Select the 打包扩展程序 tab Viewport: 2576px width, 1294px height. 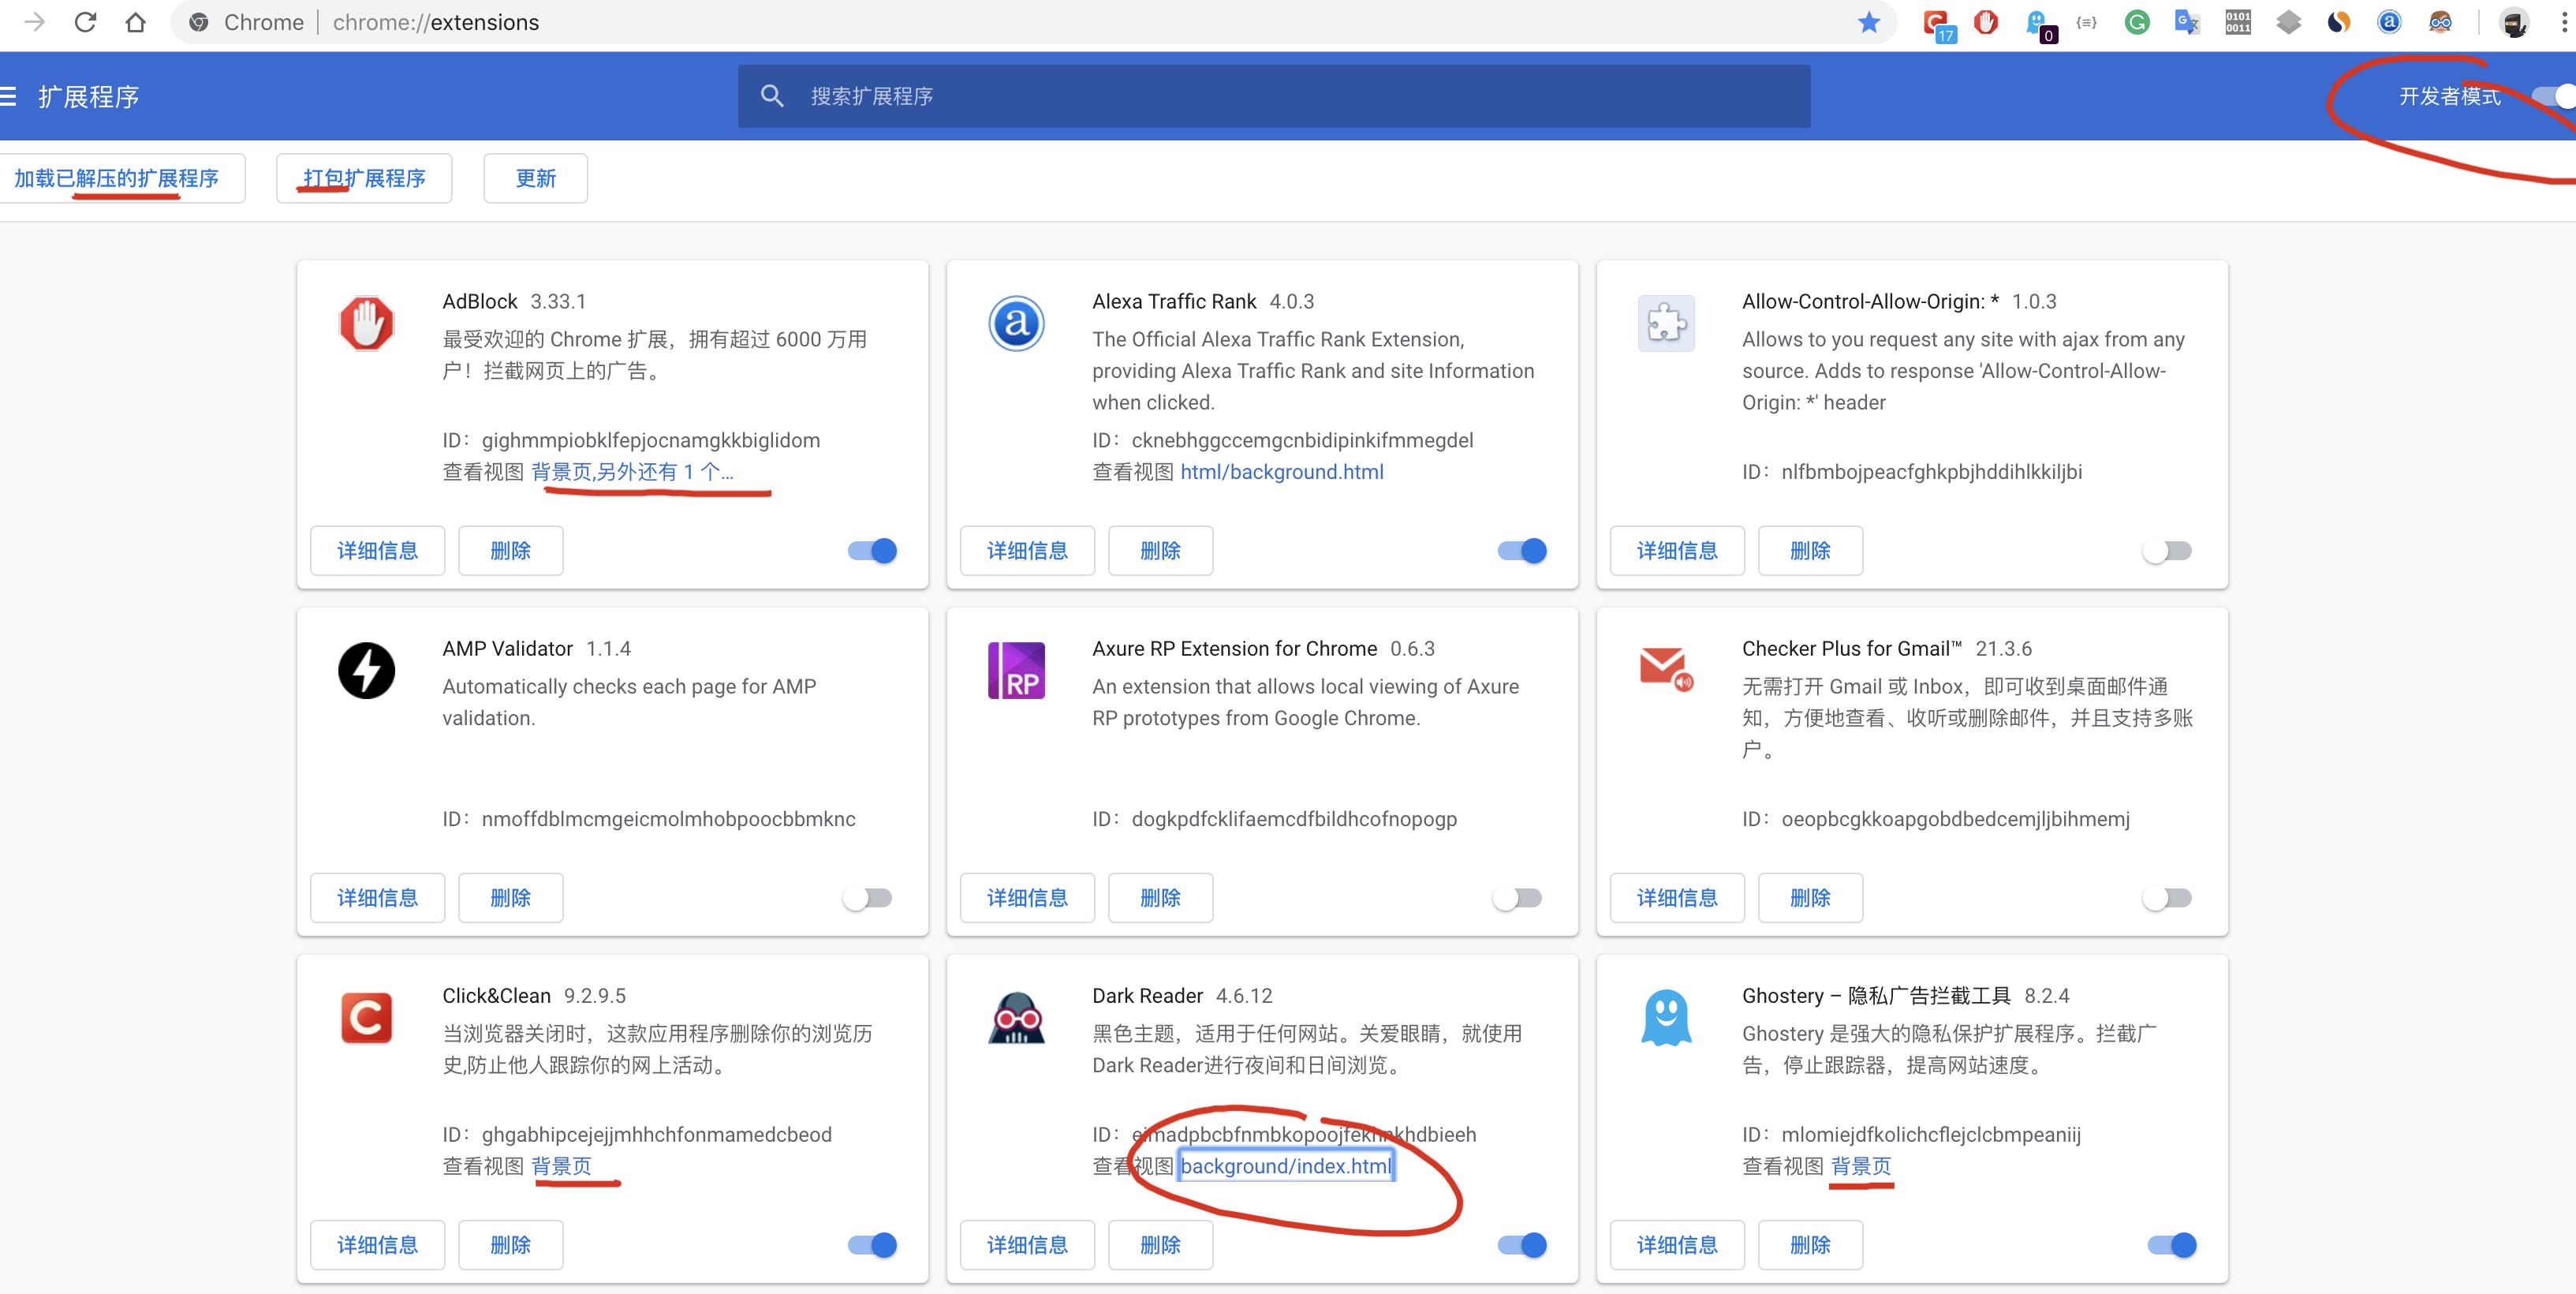pos(361,177)
